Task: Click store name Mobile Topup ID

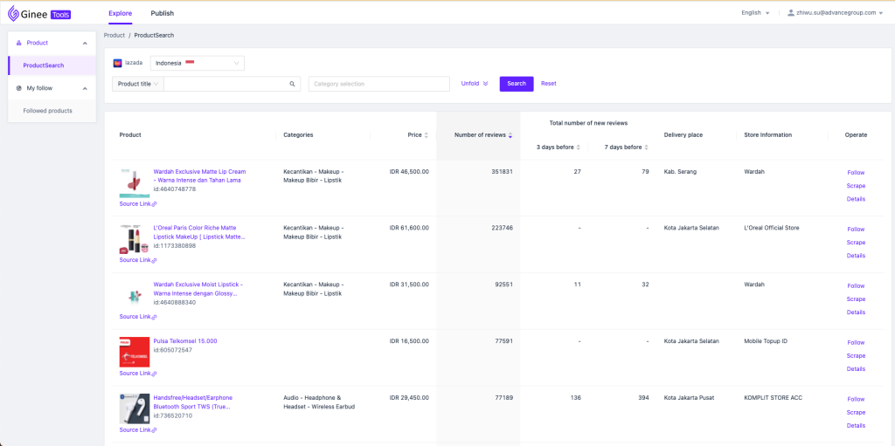Action: [x=766, y=341]
